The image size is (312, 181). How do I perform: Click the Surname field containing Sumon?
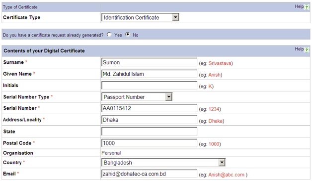click(x=149, y=62)
